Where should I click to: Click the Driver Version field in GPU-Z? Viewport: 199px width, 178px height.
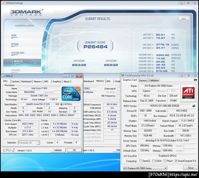[x=167, y=140]
